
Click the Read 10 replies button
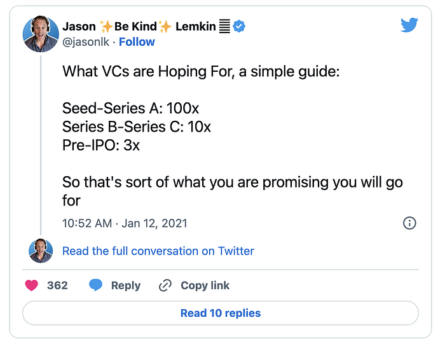[221, 313]
